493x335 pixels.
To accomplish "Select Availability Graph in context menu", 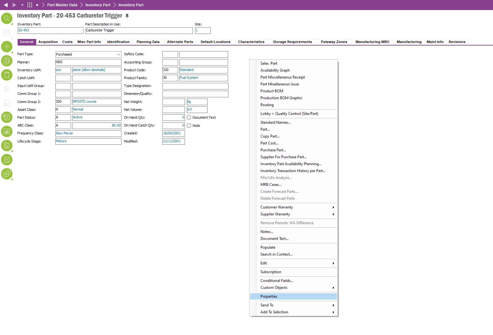I will click(275, 70).
